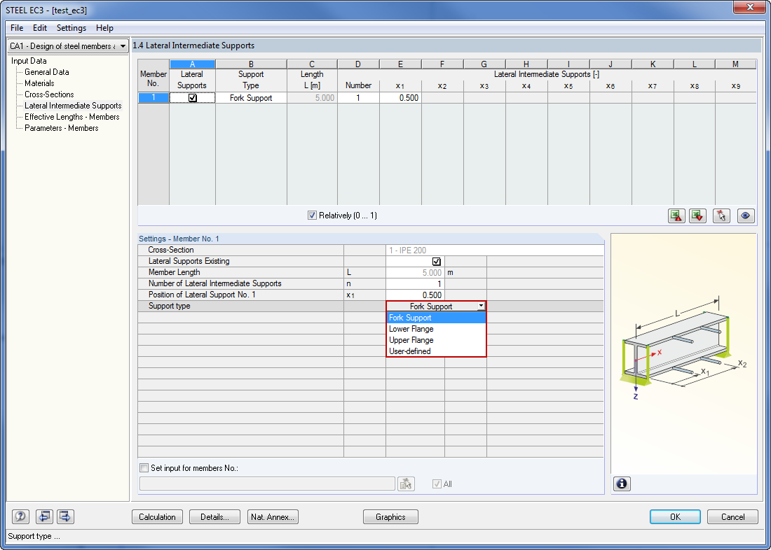Open Parameters - Members in tree
The height and width of the screenshot is (550, 771).
[62, 128]
